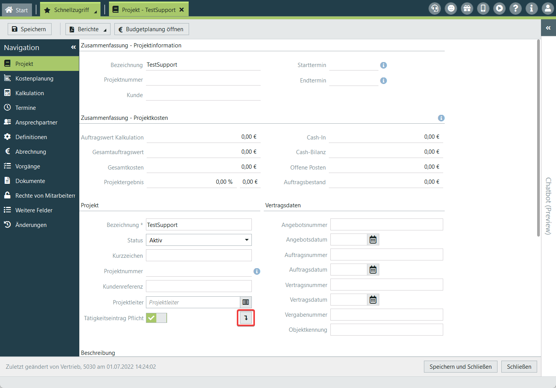Viewport: 556px width, 388px height.
Task: Switch to the Schnellzugriff tab
Action: (x=71, y=10)
